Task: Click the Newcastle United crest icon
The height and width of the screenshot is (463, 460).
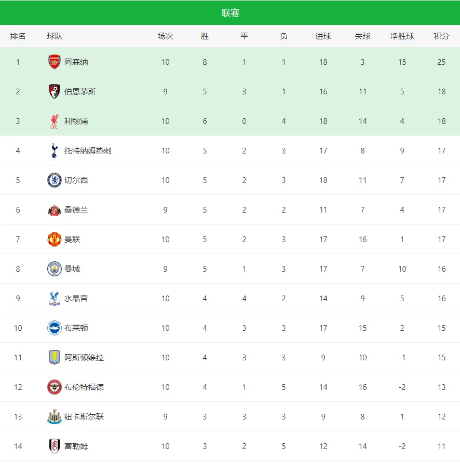Action: [x=54, y=417]
